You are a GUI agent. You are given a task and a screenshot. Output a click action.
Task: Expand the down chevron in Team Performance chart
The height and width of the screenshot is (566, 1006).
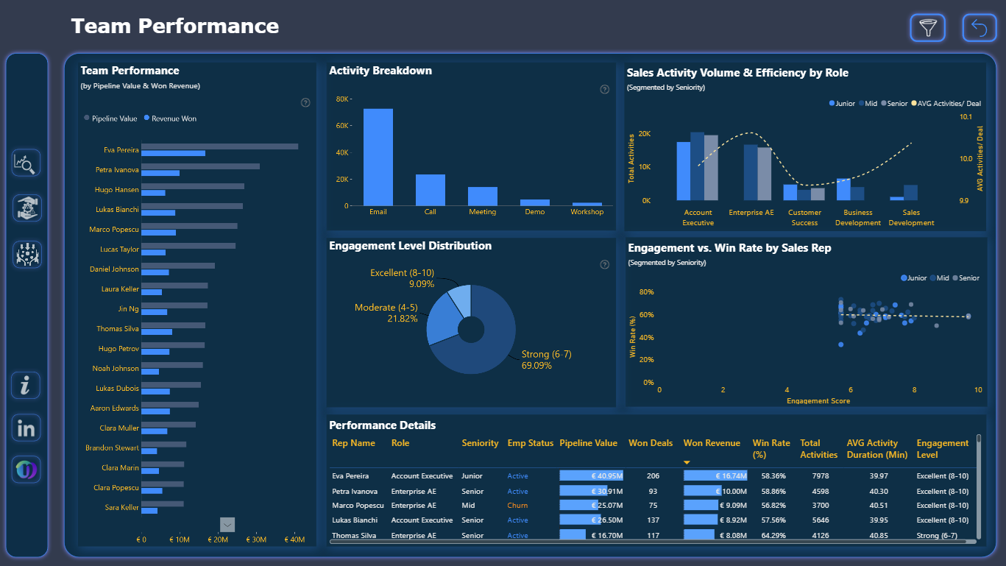click(227, 525)
